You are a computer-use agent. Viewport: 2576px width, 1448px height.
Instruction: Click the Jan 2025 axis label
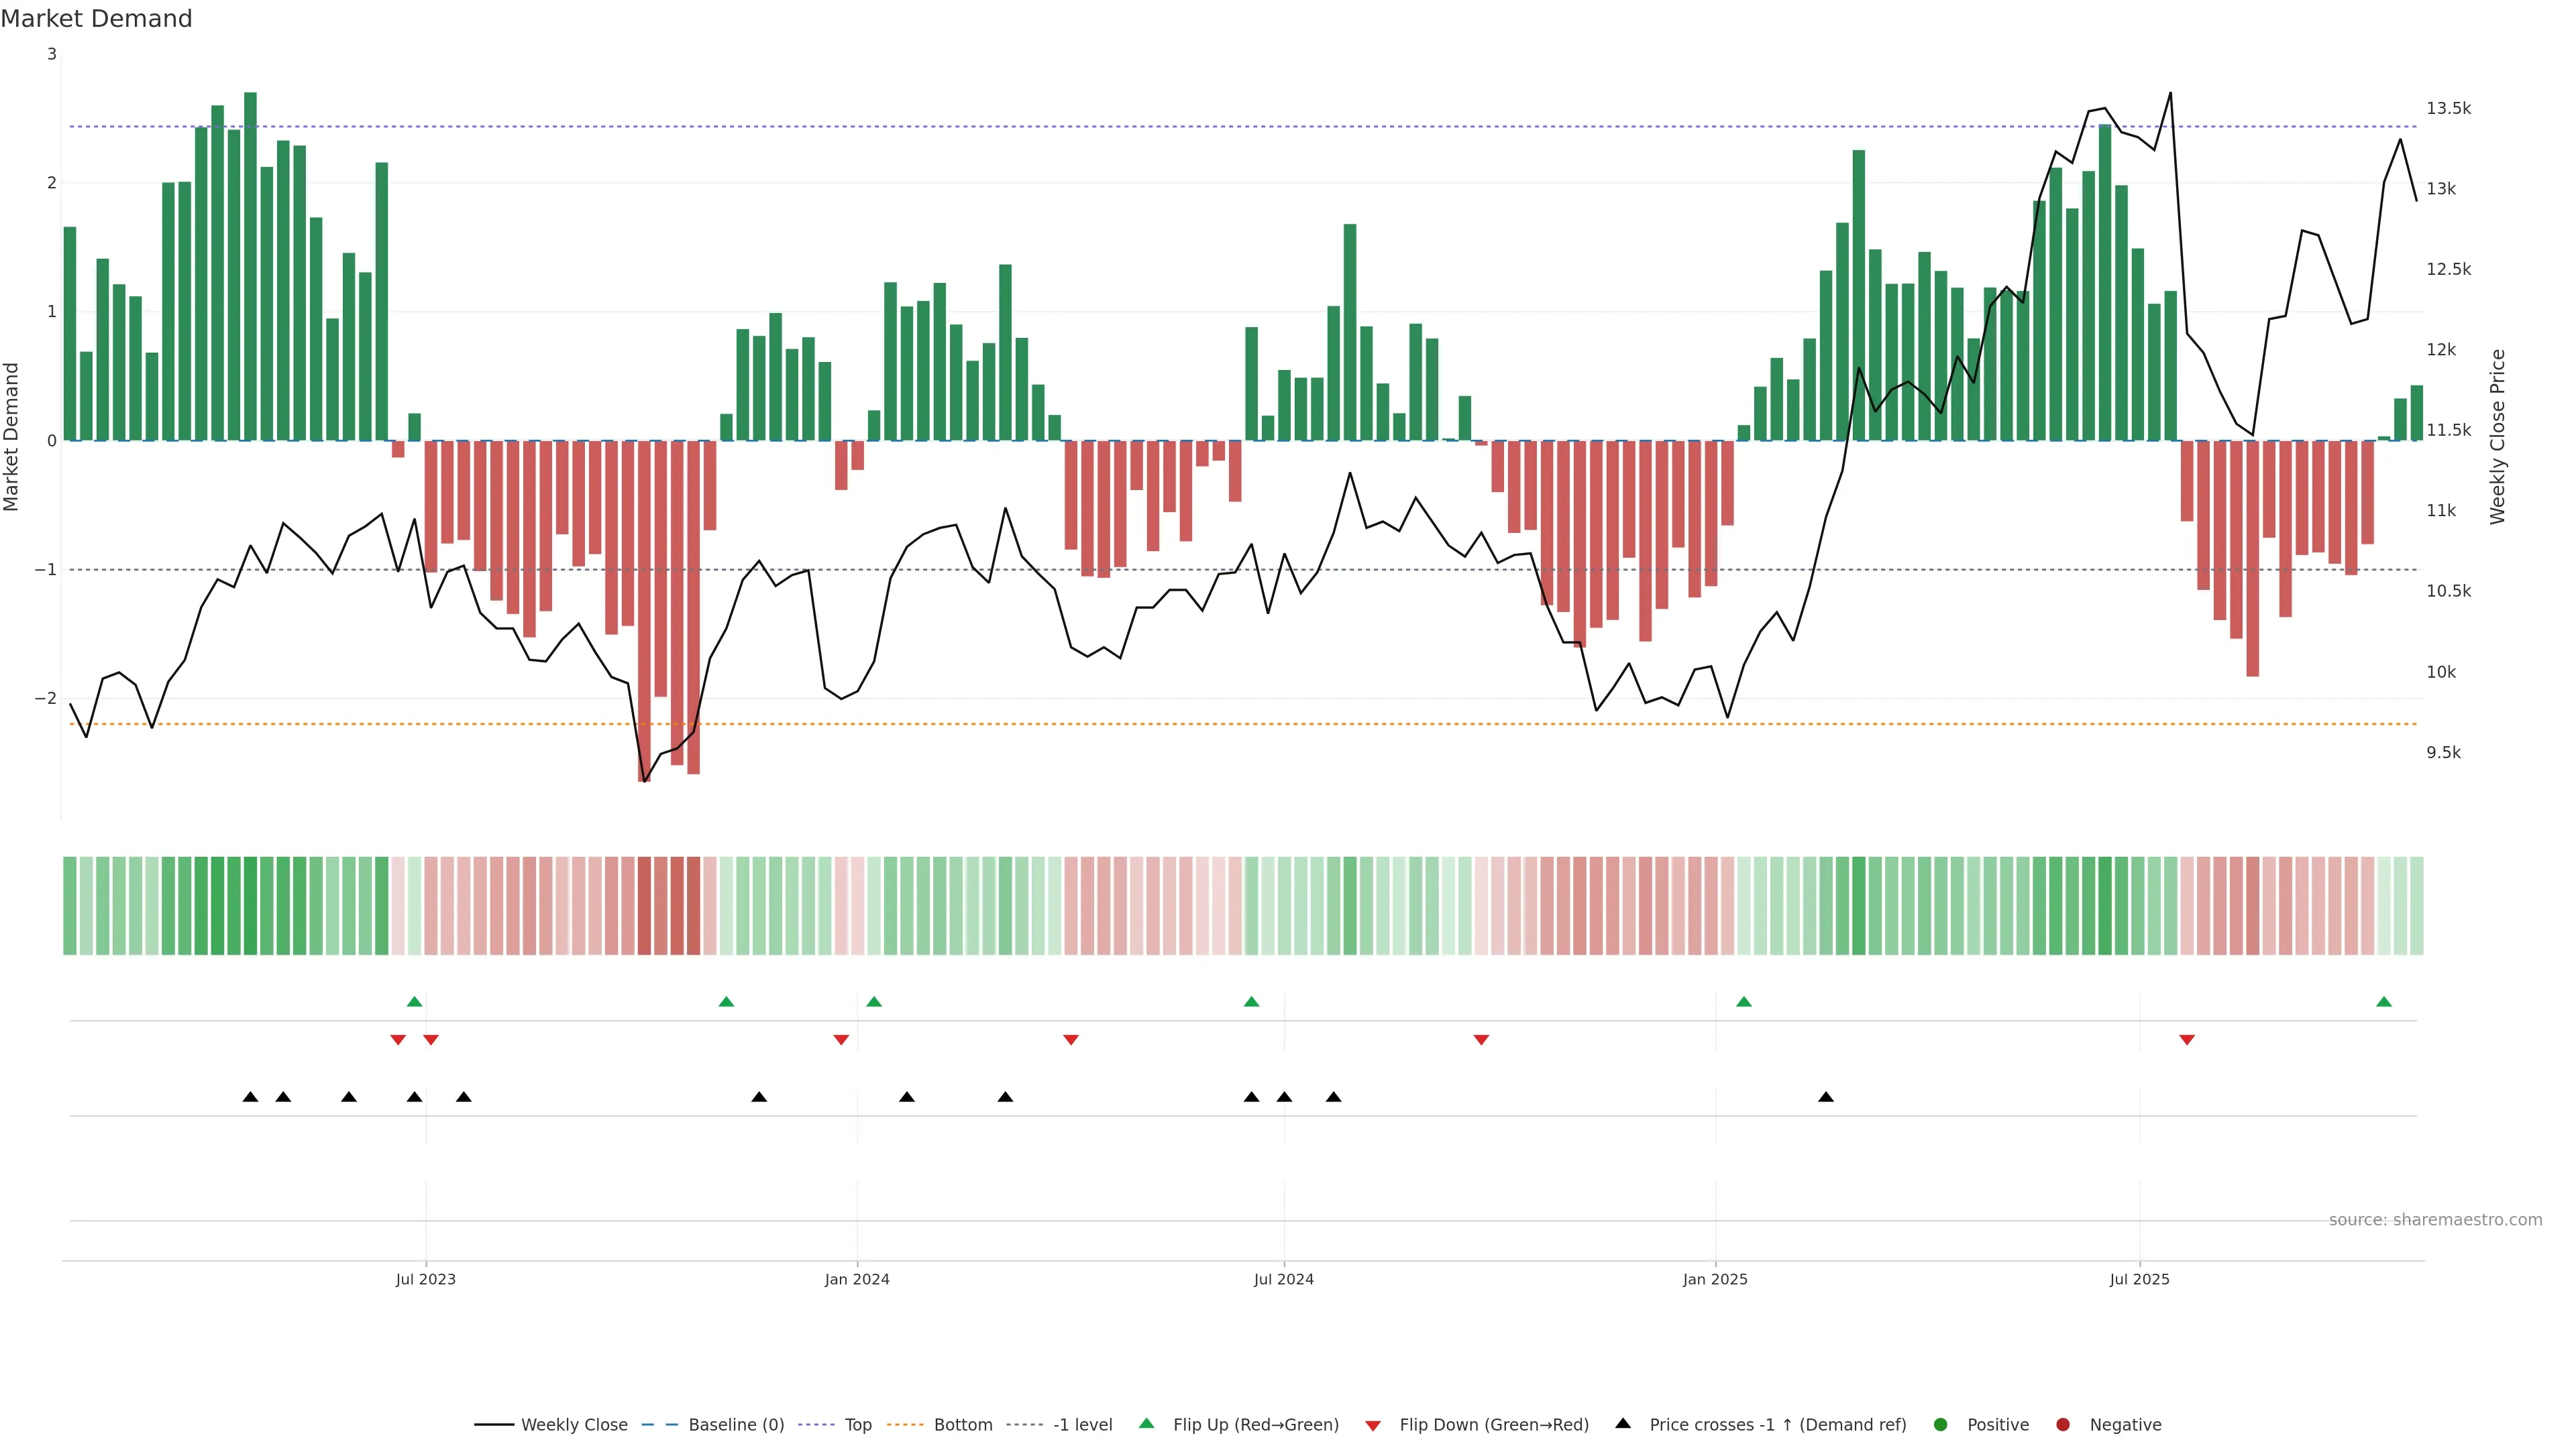pyautogui.click(x=1715, y=1279)
